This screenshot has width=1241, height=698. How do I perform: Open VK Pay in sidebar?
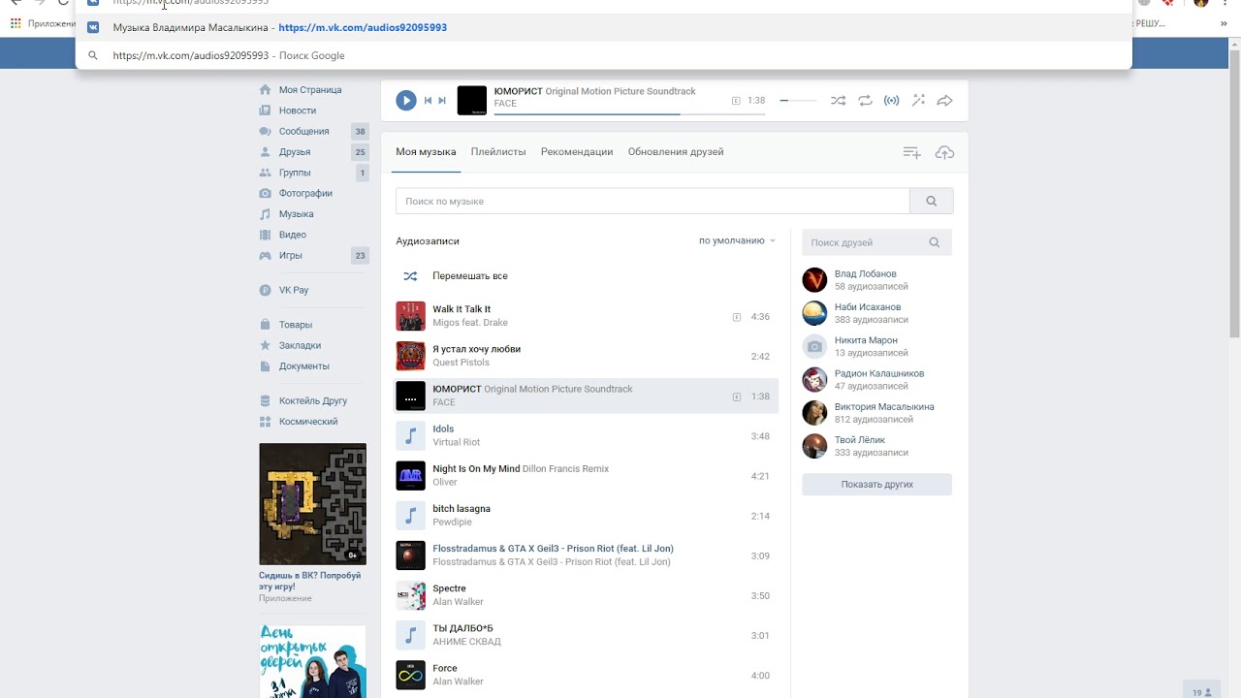pos(294,290)
